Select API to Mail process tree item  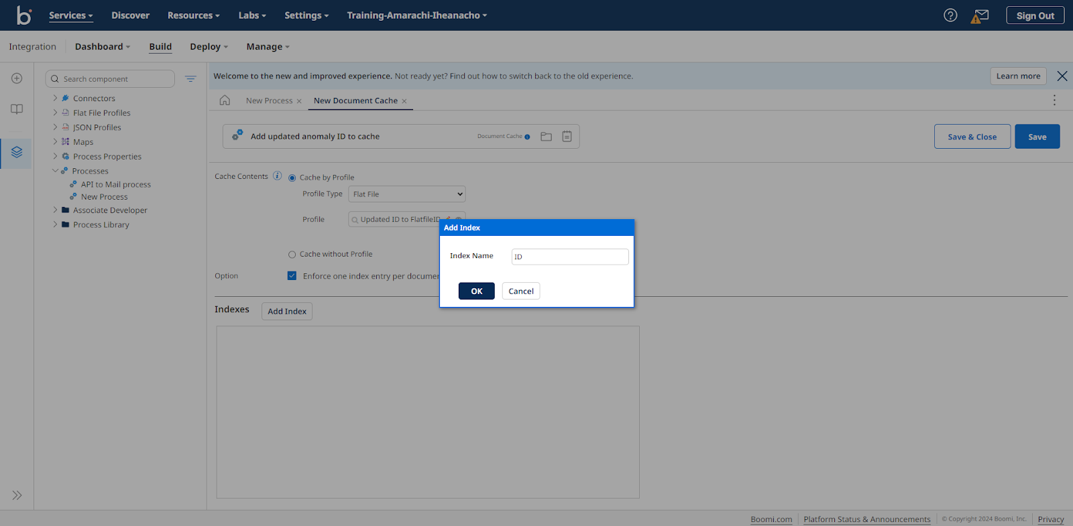tap(116, 184)
